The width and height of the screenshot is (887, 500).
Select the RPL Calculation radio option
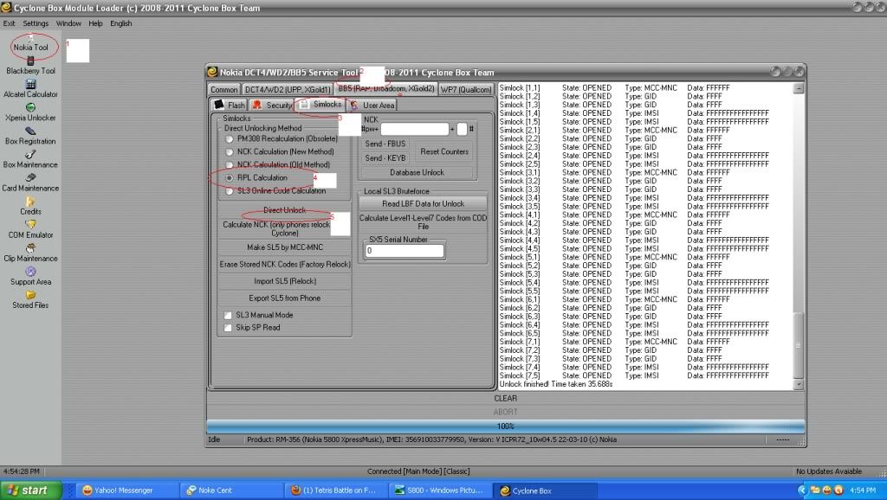point(230,177)
